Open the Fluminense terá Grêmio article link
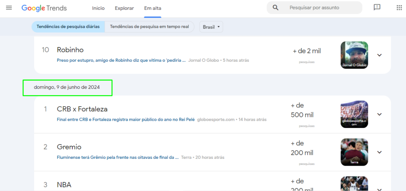 [117, 157]
